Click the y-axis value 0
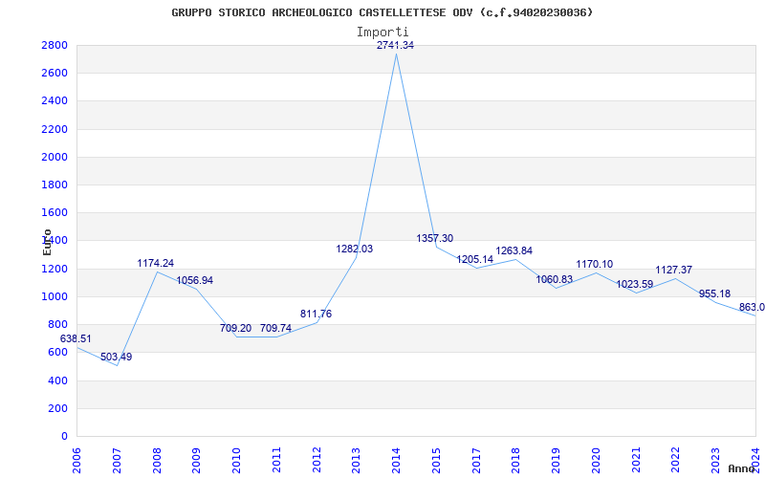This screenshot has width=765, height=478. [x=64, y=436]
